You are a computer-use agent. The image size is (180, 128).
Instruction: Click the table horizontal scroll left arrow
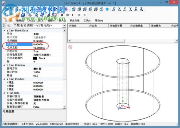pyautogui.click(x=69, y=41)
